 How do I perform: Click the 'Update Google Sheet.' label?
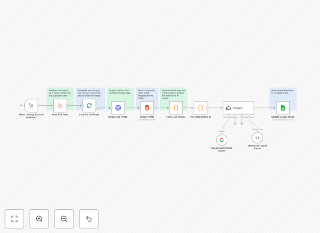[283, 117]
